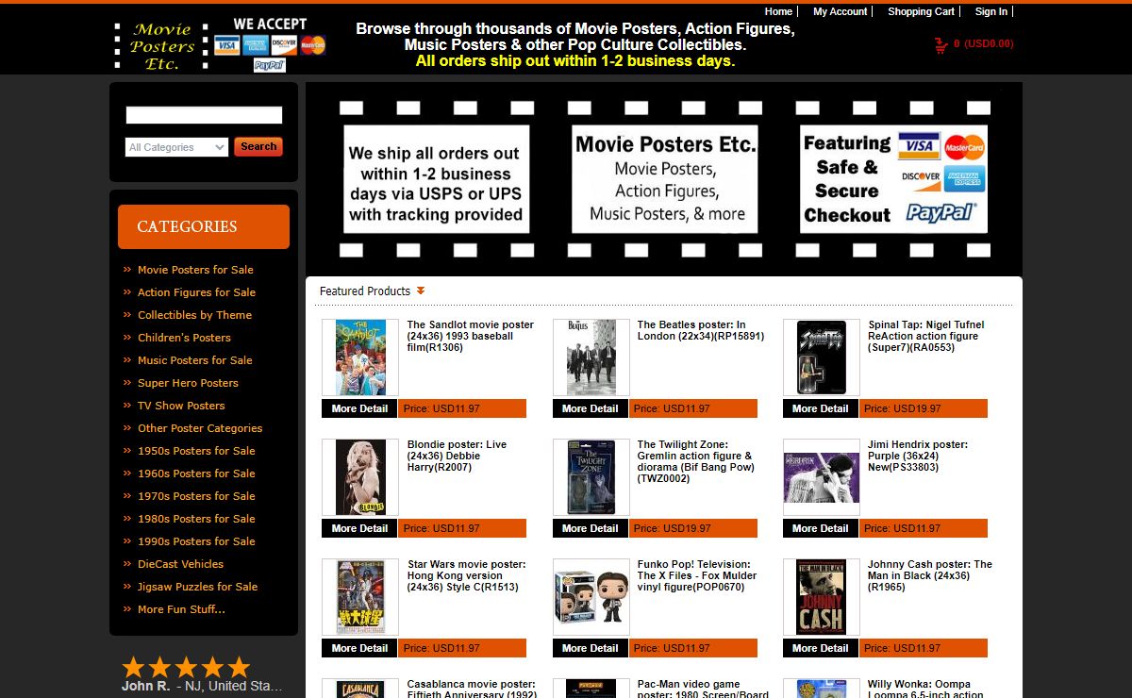Click John R. five-star review
Image resolution: width=1132 pixels, height=698 pixels.
(x=202, y=675)
